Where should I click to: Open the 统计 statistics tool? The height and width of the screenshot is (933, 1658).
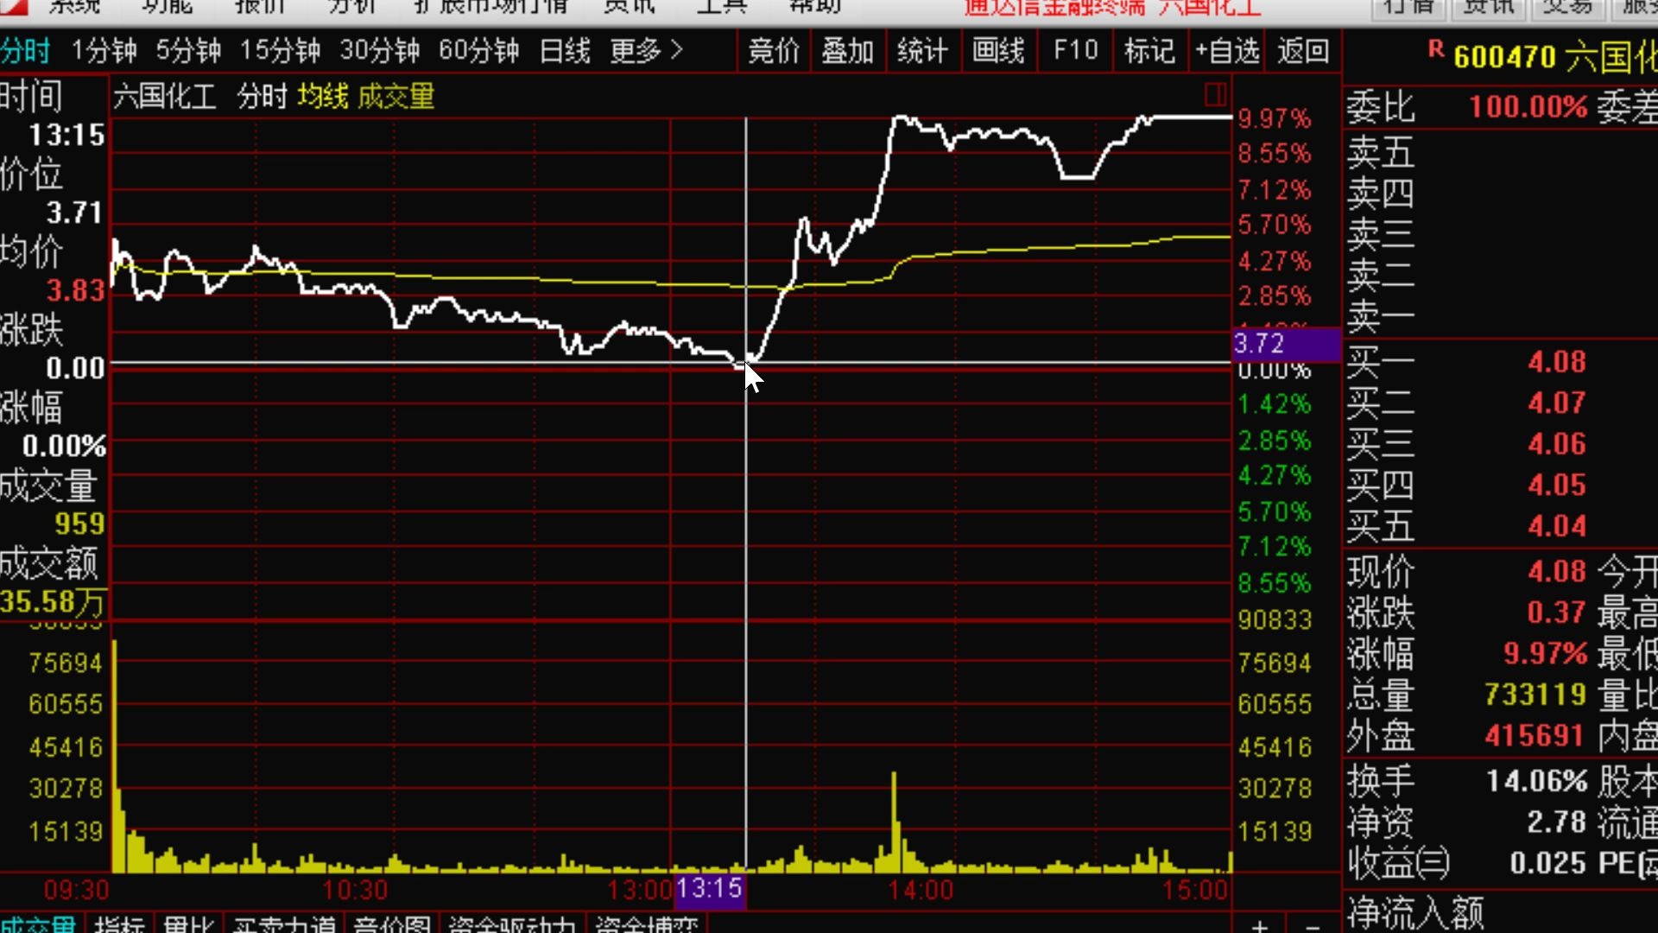point(922,51)
